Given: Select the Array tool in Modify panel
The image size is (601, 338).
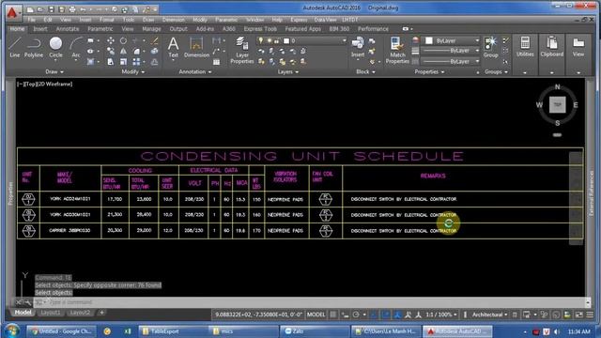Looking at the screenshot, I should pyautogui.click(x=136, y=61).
